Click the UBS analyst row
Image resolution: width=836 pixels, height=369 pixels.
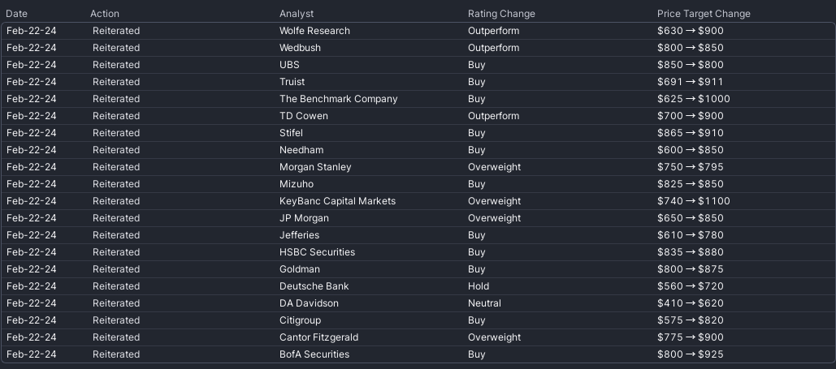pos(289,65)
